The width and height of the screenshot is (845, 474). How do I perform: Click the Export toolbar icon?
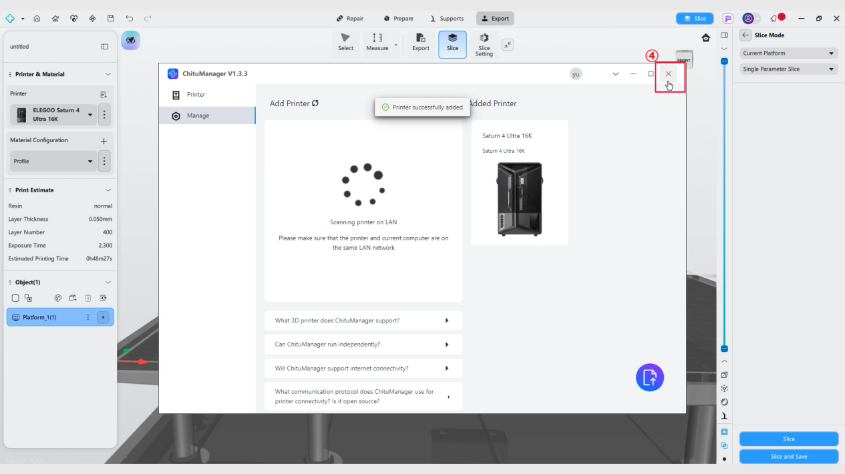(x=420, y=44)
